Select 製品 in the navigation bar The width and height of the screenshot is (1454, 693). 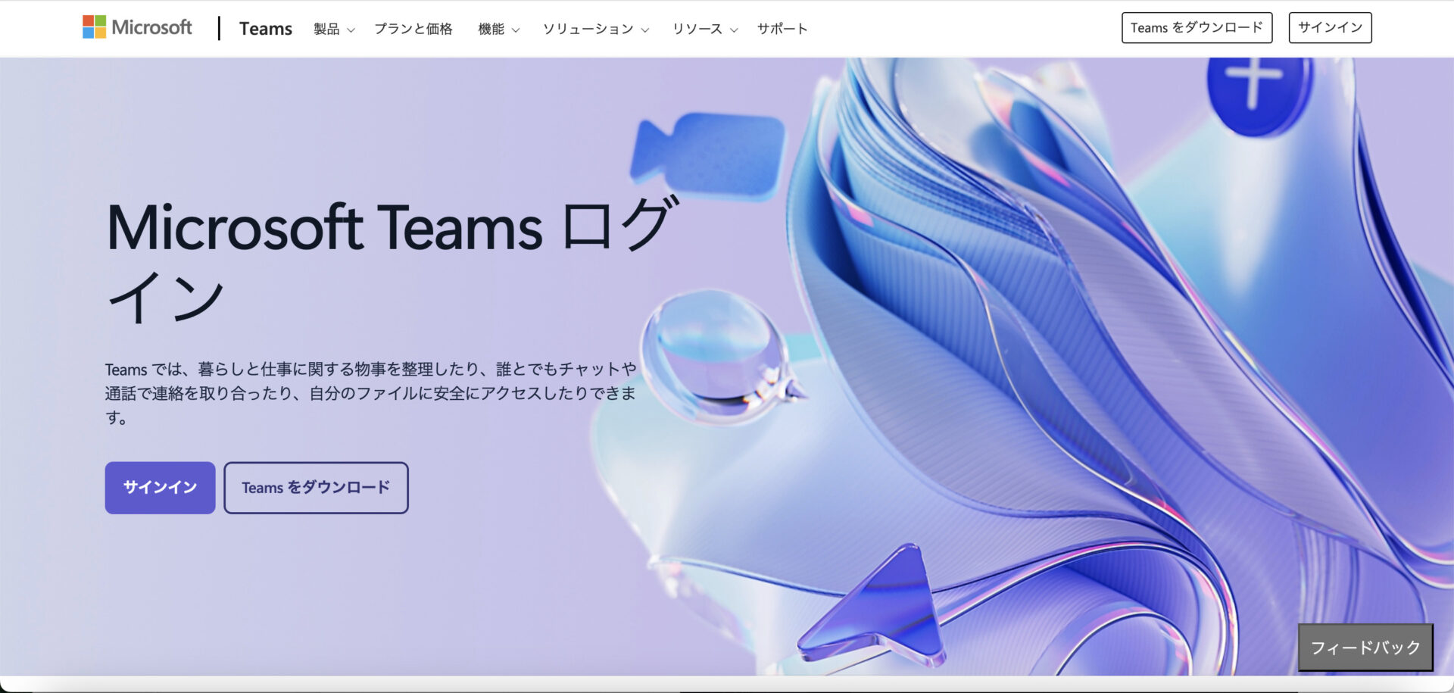coord(328,29)
